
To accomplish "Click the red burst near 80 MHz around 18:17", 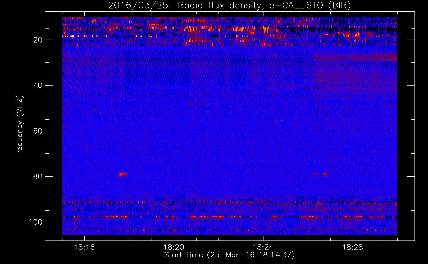I will 122,175.
